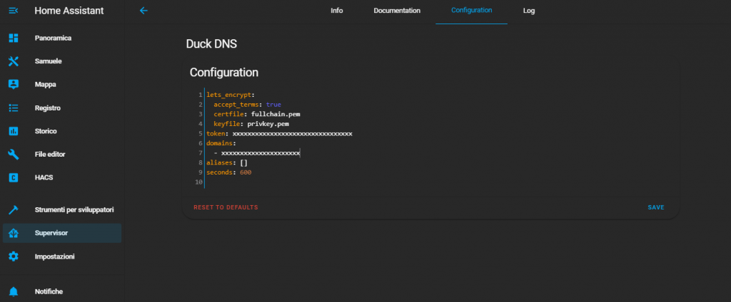The width and height of the screenshot is (731, 302).
Task: Click the RESET TO DEFAULTS button
Action: 226,207
